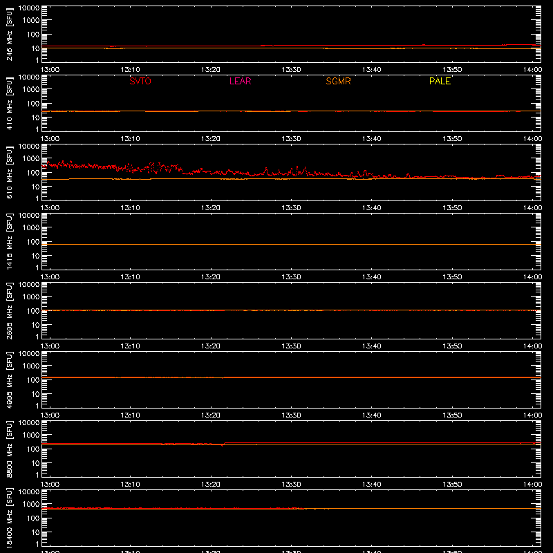The width and height of the screenshot is (553, 553).
Task: Select the 4995 MHz [SFU] axis title
Action: 9,379
